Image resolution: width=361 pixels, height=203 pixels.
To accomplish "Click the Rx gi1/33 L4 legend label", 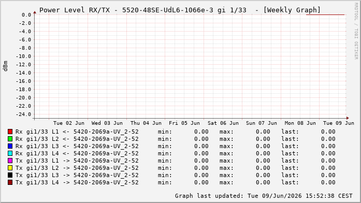I will tap(77, 153).
